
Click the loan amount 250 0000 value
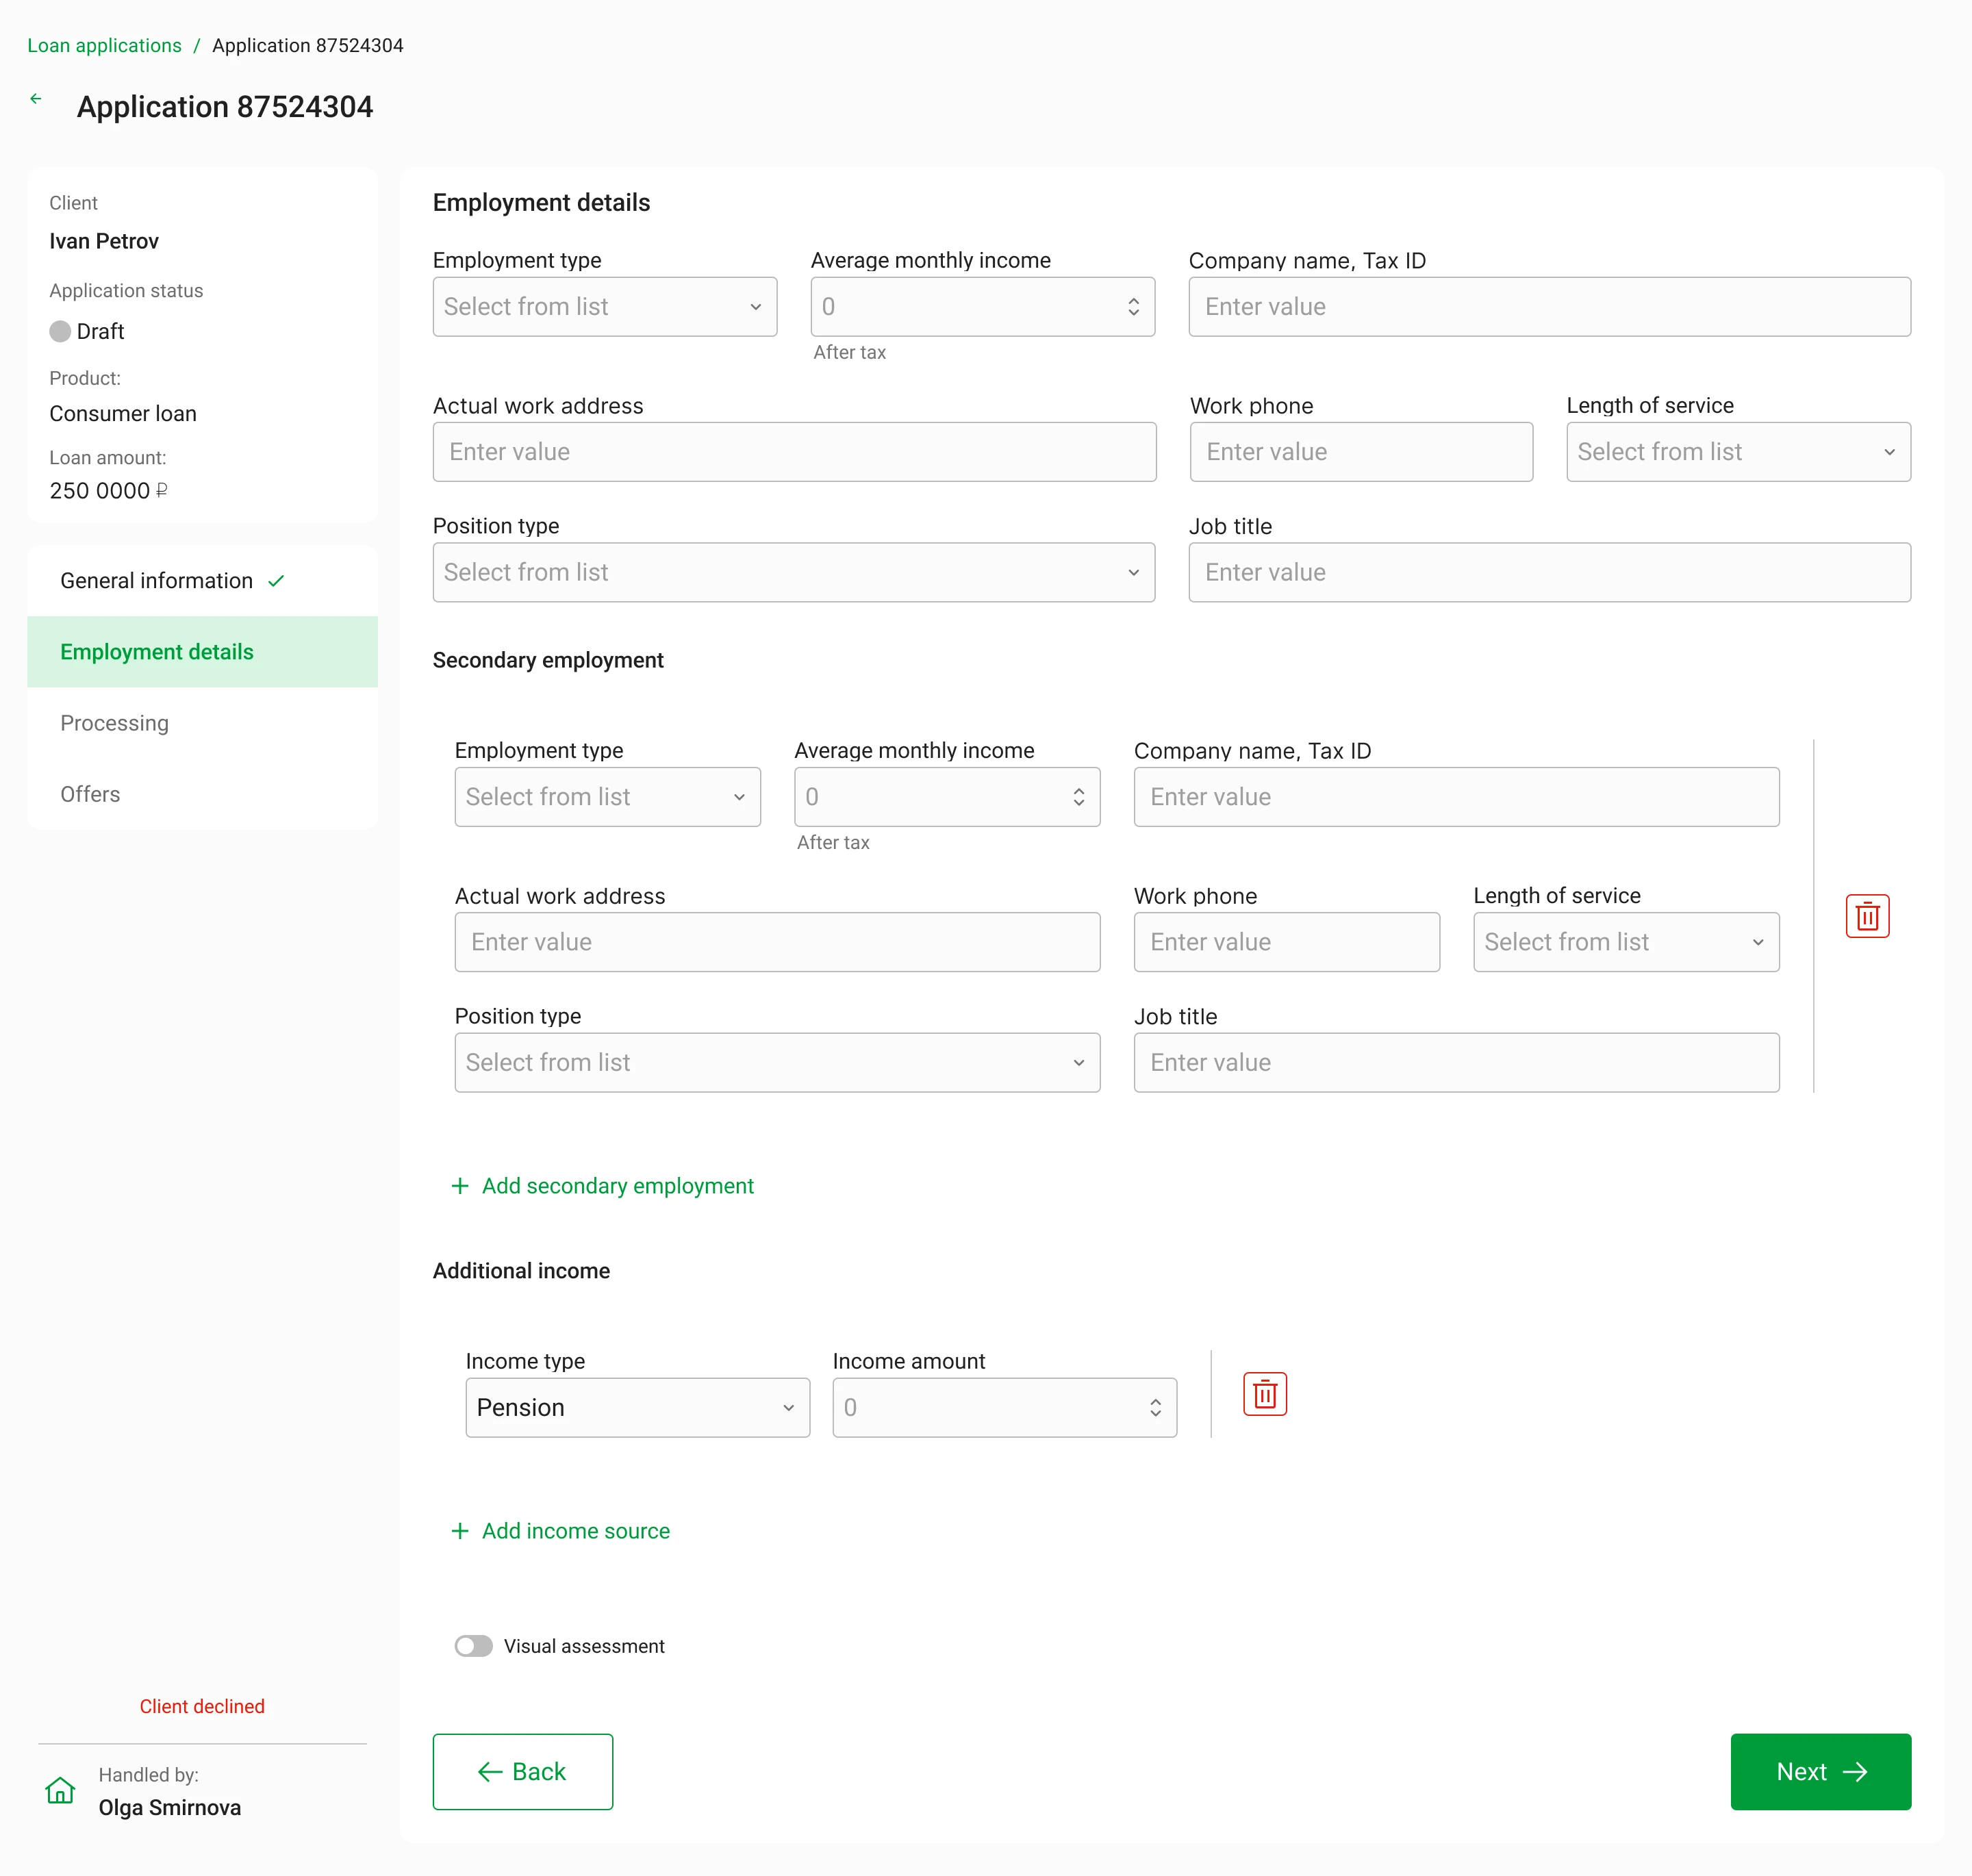[108, 491]
